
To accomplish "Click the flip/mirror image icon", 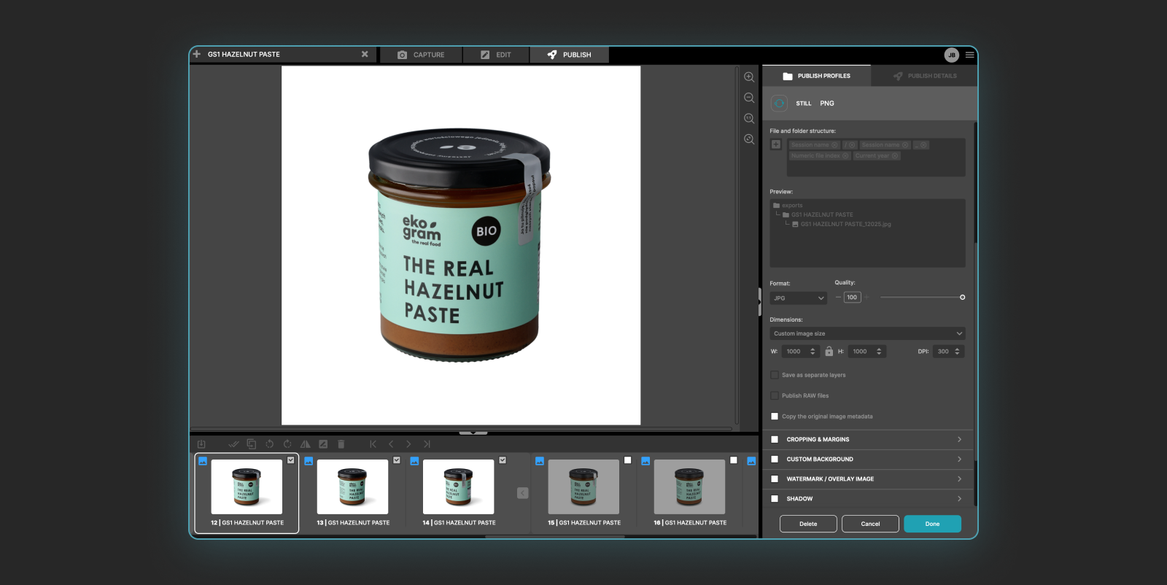I will click(x=305, y=443).
